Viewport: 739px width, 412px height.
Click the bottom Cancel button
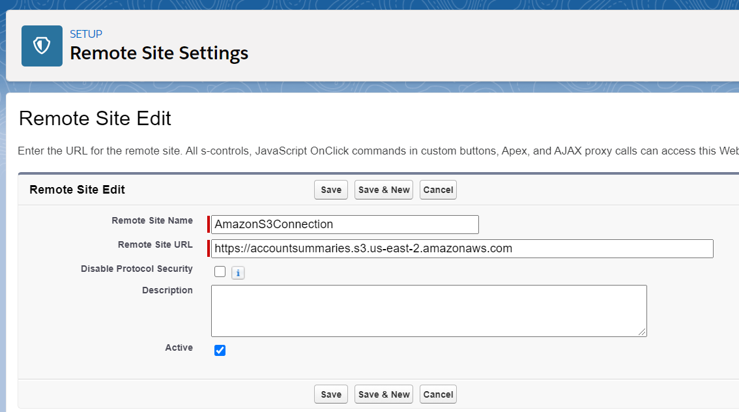(x=438, y=394)
